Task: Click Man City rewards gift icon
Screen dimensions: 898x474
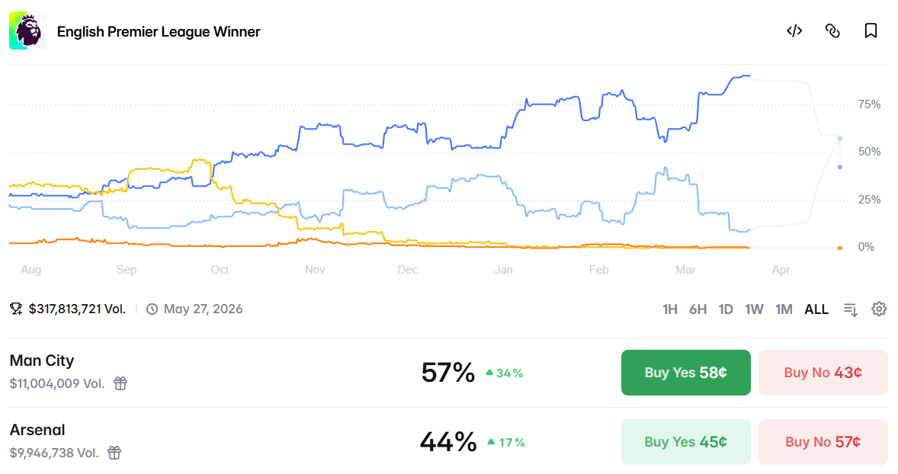Action: (x=120, y=383)
